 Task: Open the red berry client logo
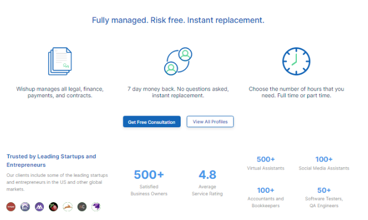point(53,207)
